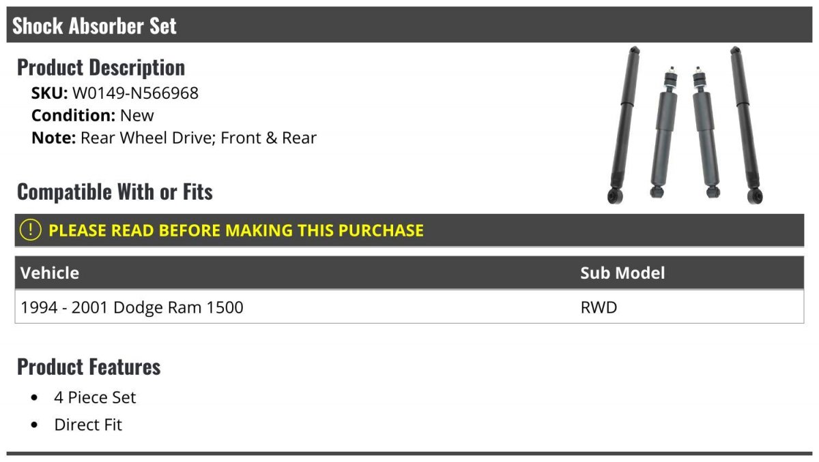The height and width of the screenshot is (462, 819).
Task: Click the rightmost long shock absorber in image
Action: pos(745,125)
